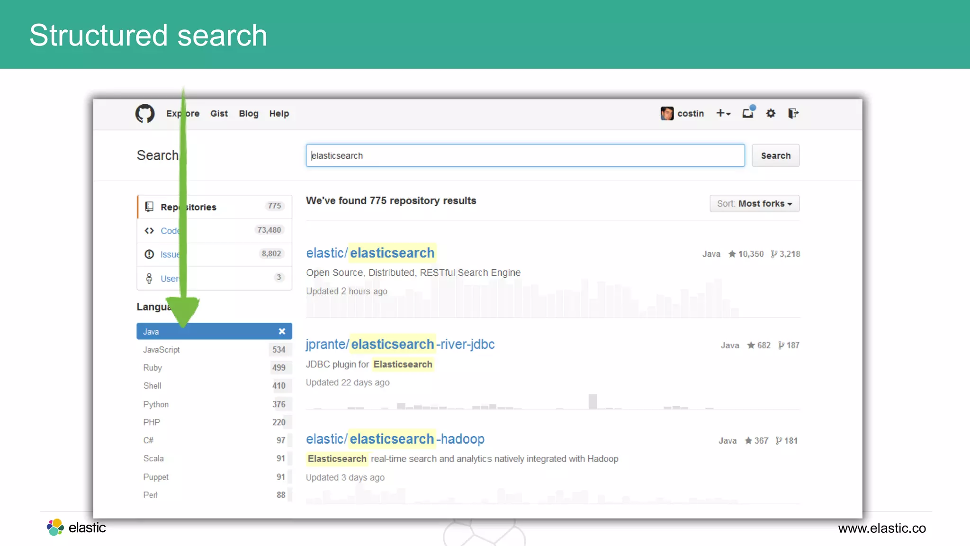Remove the Java language filter with X

(282, 331)
